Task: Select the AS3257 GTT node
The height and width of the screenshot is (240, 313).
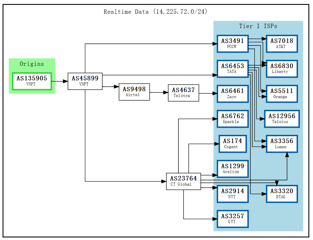Action: [233, 219]
